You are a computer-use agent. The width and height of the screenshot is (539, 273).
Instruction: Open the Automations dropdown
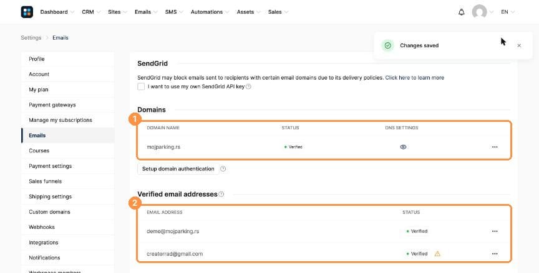pyautogui.click(x=210, y=12)
